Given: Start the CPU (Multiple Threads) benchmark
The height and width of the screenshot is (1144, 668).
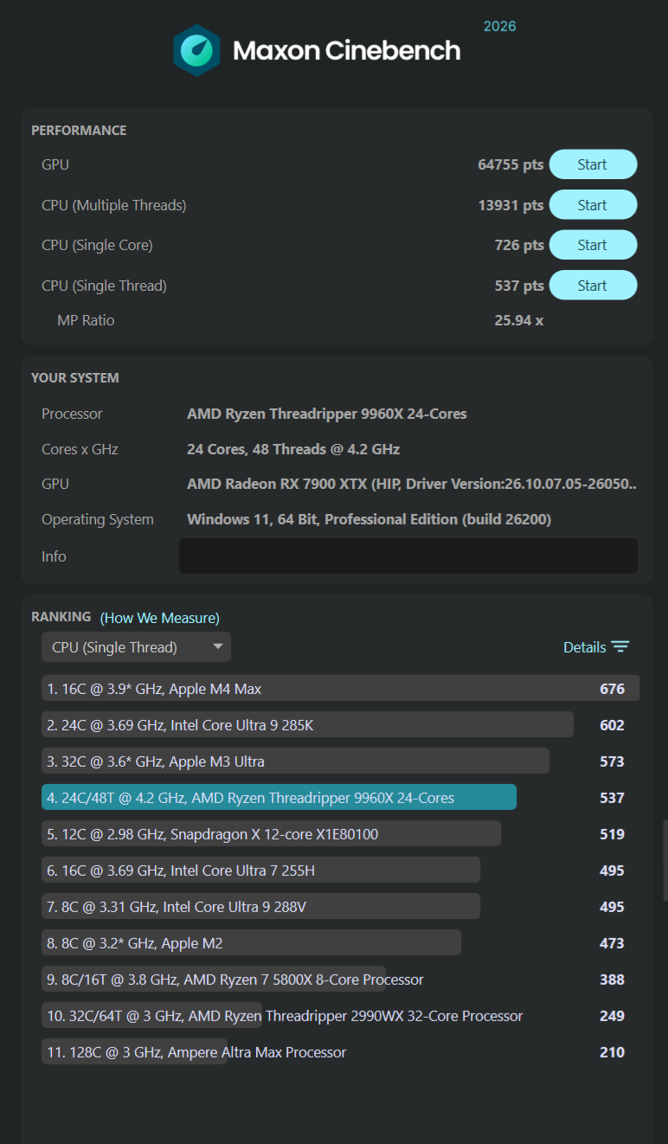Looking at the screenshot, I should tap(593, 205).
